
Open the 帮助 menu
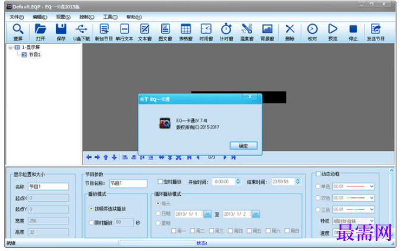tap(134, 17)
